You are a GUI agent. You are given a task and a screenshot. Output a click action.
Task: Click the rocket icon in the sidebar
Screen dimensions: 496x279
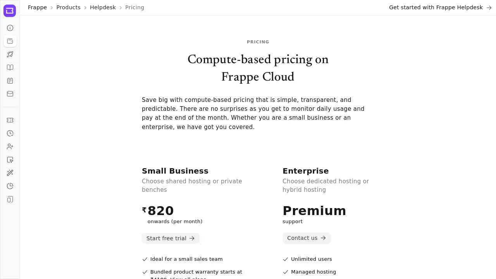tap(10, 54)
